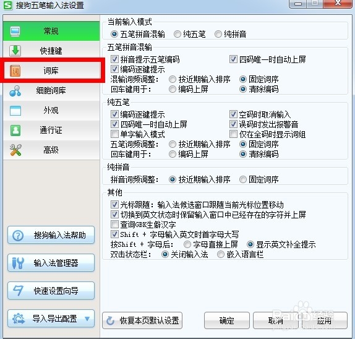Toggle 切换到英文状态时保留输入窗口 checkbox
The image size is (355, 339).
click(114, 215)
